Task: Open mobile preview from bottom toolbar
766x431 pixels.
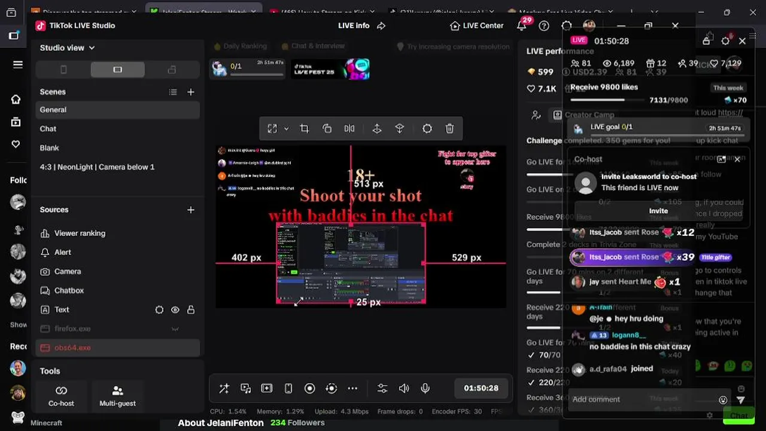Action: pos(288,388)
